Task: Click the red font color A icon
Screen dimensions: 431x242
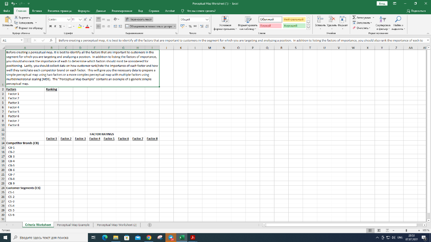Action: (x=87, y=26)
